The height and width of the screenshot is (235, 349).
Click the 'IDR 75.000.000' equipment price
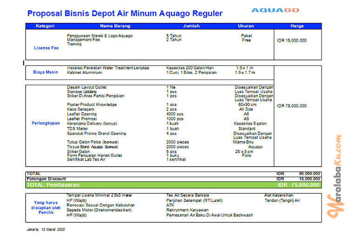pyautogui.click(x=292, y=106)
